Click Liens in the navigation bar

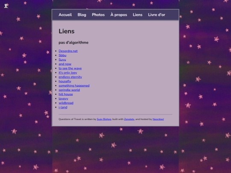tap(137, 15)
